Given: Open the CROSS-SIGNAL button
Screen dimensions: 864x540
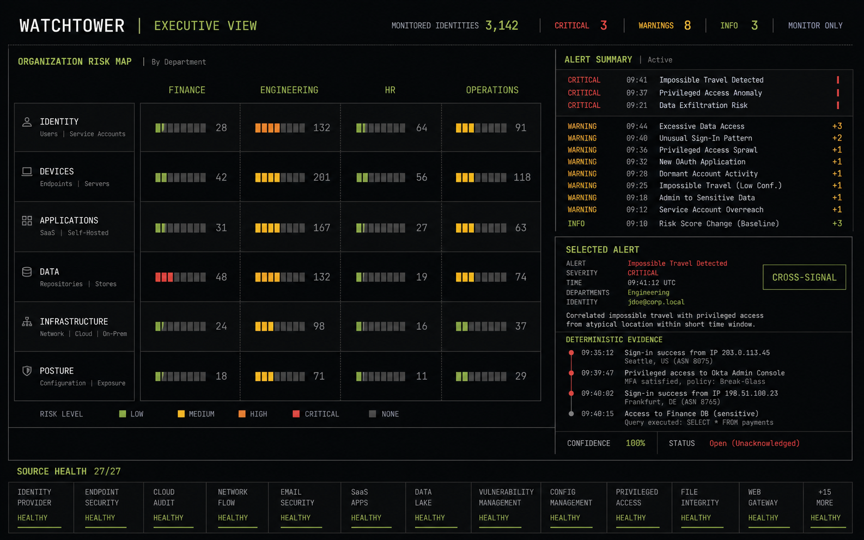Looking at the screenshot, I should click(804, 277).
